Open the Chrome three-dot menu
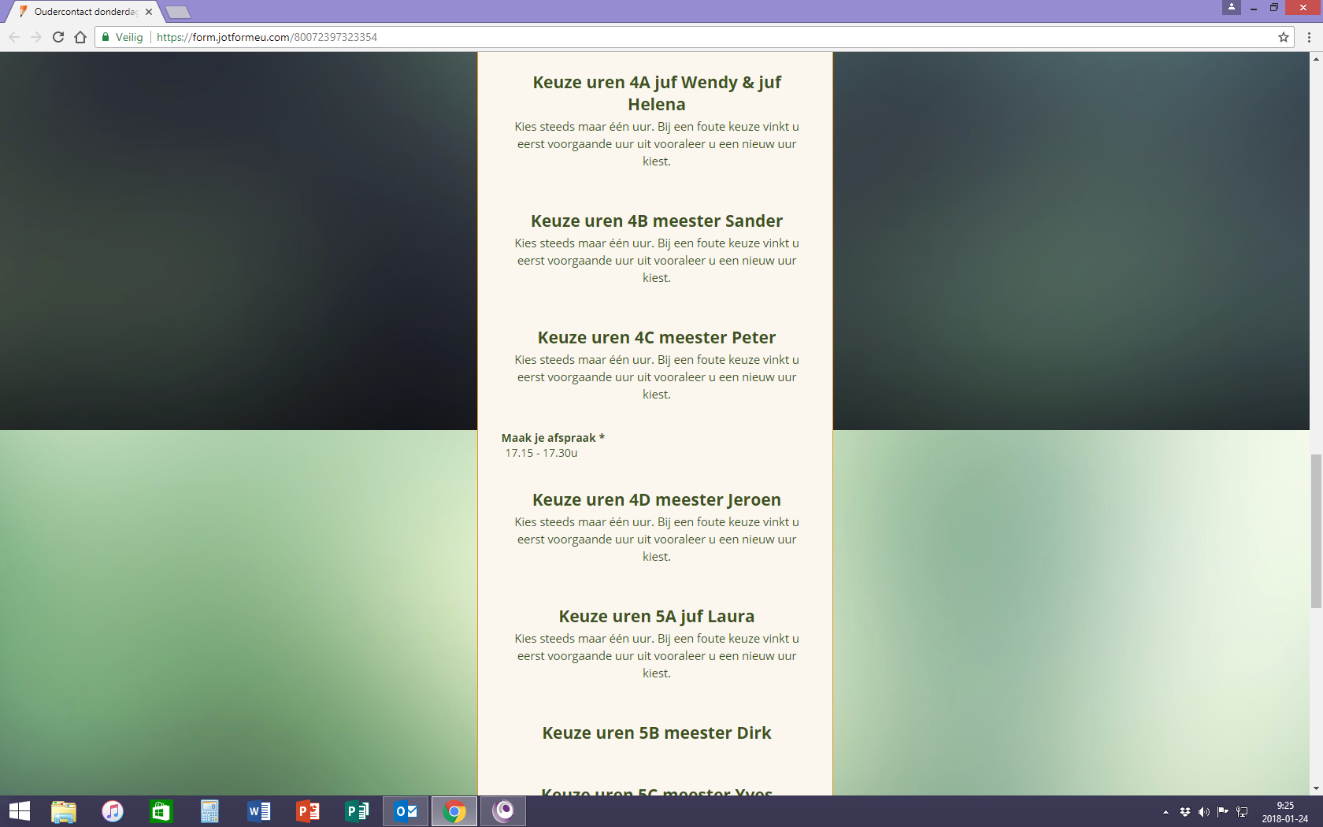 click(1309, 37)
